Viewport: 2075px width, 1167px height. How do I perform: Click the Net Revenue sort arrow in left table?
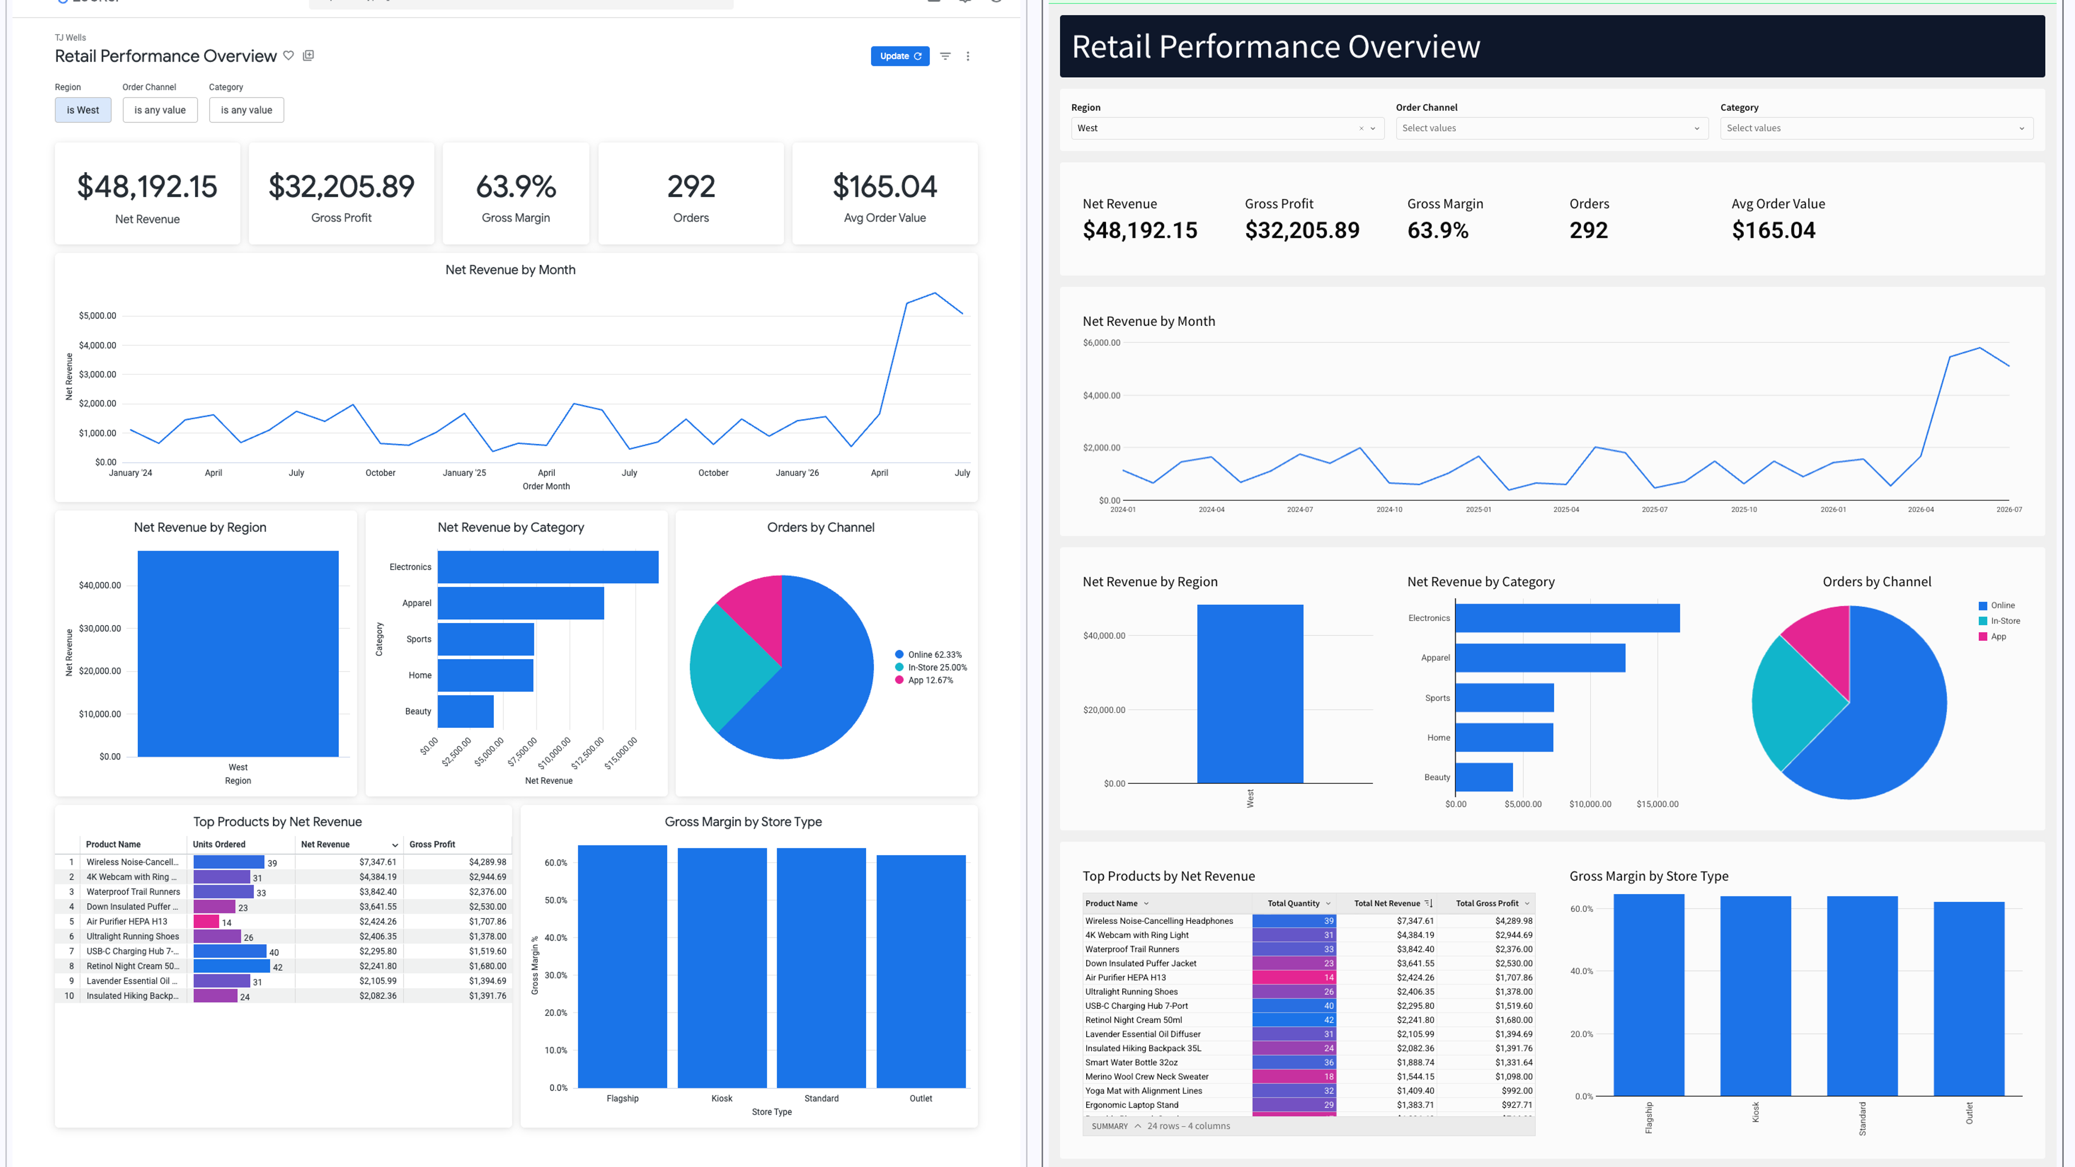click(394, 845)
